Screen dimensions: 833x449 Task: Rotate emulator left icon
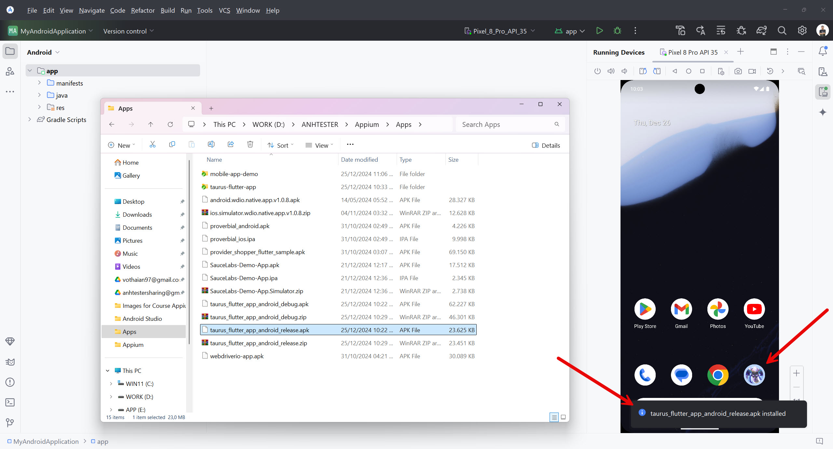coord(643,71)
